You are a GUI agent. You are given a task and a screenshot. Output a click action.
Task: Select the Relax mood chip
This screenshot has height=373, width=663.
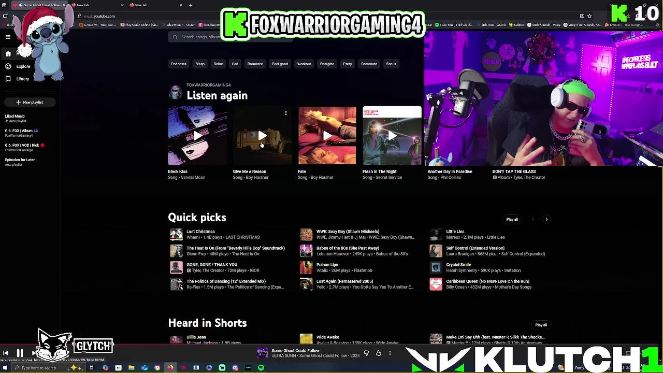(x=218, y=64)
